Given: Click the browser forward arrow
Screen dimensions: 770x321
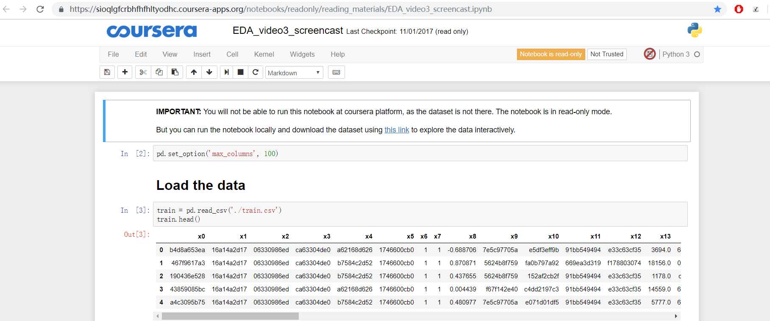Looking at the screenshot, I should tap(23, 9).
